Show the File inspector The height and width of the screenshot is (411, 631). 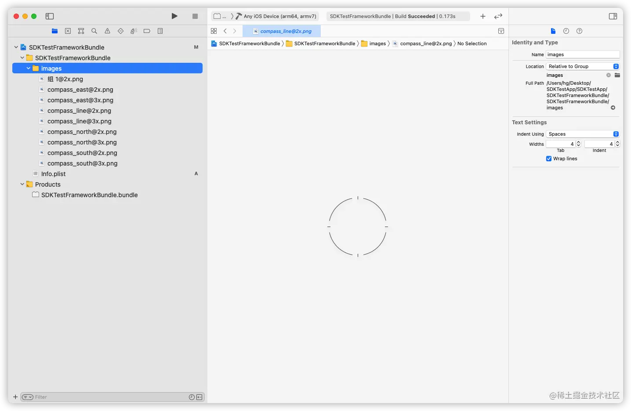click(553, 31)
